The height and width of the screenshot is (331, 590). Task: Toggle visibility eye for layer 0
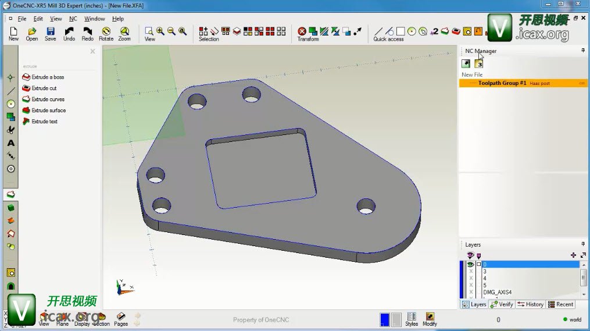point(470,264)
